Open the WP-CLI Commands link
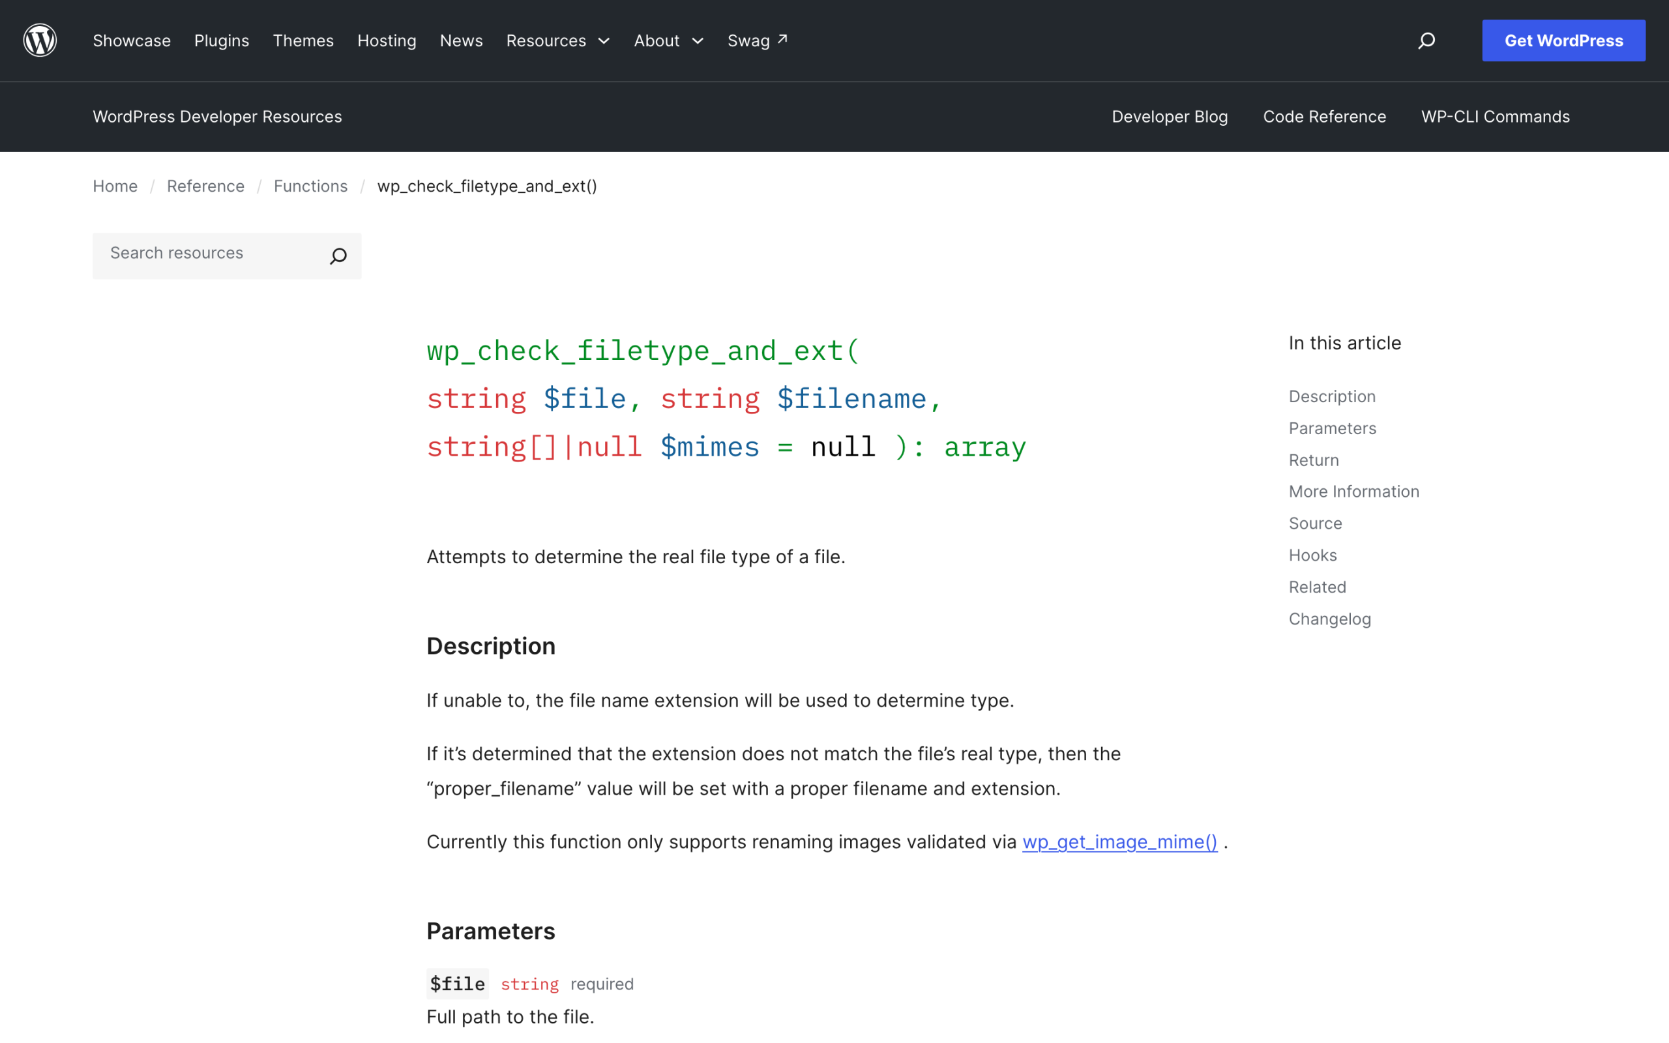The height and width of the screenshot is (1043, 1669). (x=1495, y=117)
